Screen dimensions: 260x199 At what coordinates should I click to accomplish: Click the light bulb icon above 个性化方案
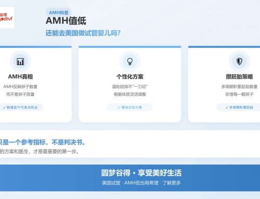click(x=130, y=61)
